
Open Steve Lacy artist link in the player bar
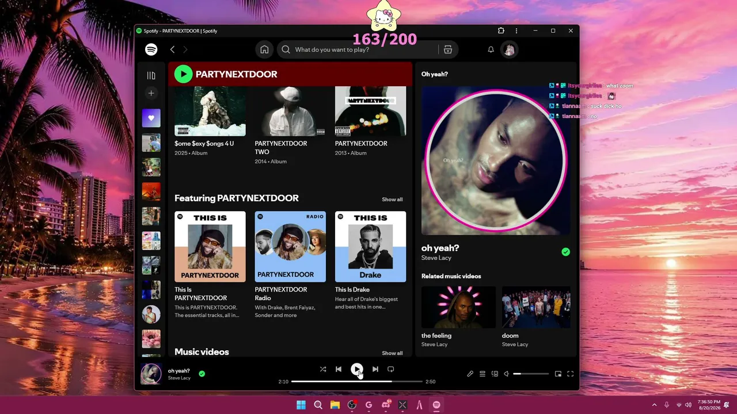pos(179,378)
